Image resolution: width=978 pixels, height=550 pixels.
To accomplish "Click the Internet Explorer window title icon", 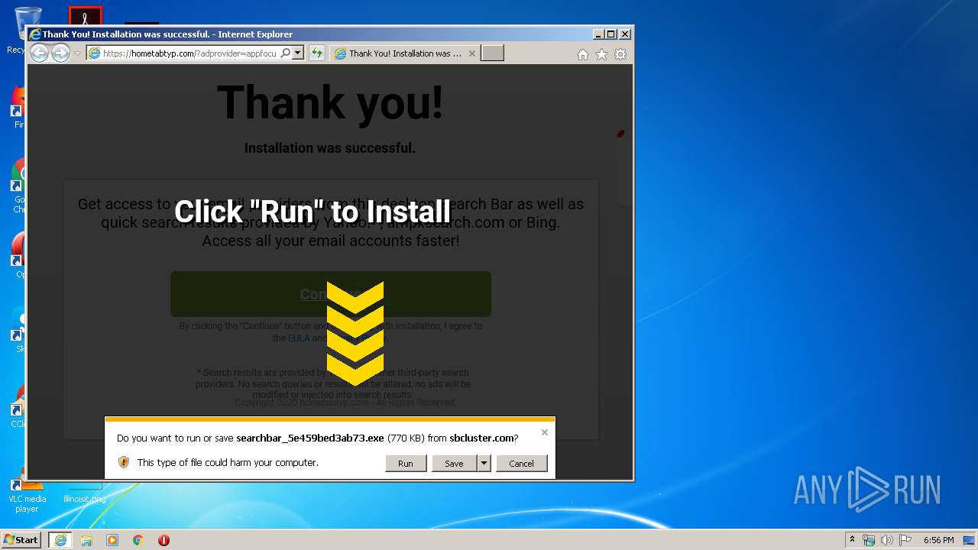I will click(x=34, y=34).
